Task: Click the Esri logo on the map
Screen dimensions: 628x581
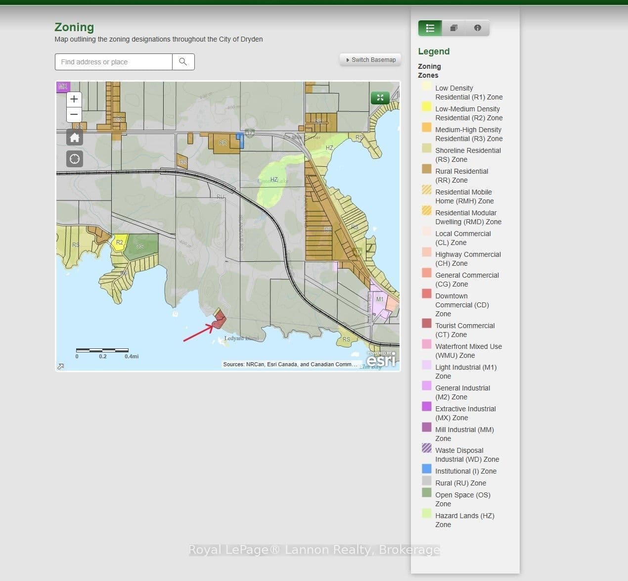Action: (x=381, y=360)
